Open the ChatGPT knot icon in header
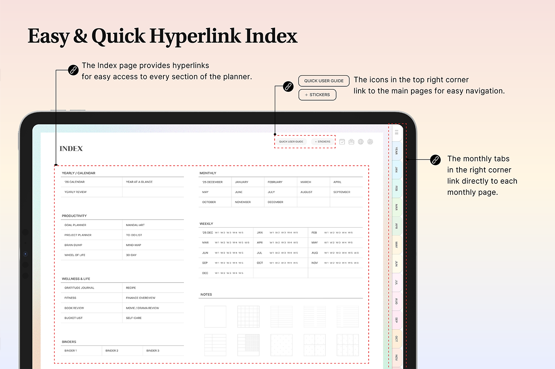Screen dimensions: 555x369 (370, 142)
